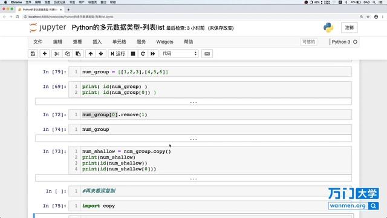The image size is (387, 218).
Task: Copy selected cells icon
Action: pos(67,54)
